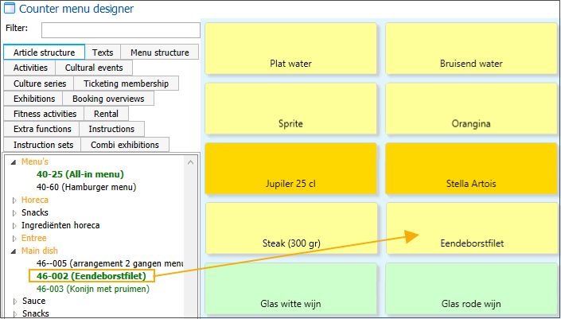561x319 pixels.
Task: Open the Ticketing membership tab
Action: click(x=126, y=84)
